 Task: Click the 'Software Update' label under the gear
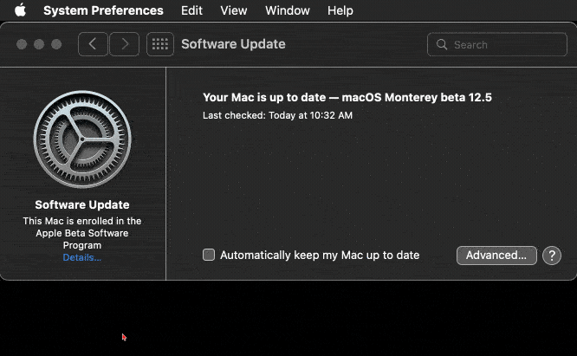click(x=82, y=204)
